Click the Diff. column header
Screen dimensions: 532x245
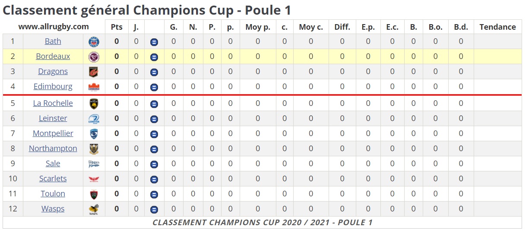coord(342,27)
